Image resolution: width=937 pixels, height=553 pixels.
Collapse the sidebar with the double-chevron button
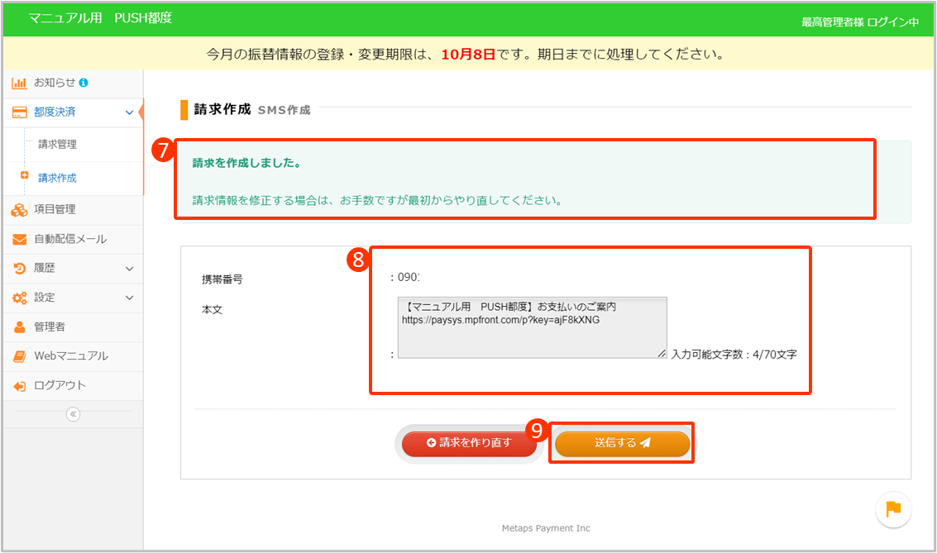click(x=73, y=414)
